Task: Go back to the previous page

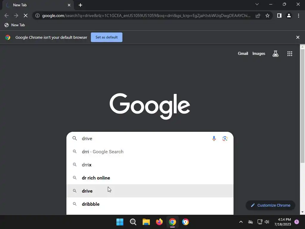Action: click(x=7, y=16)
